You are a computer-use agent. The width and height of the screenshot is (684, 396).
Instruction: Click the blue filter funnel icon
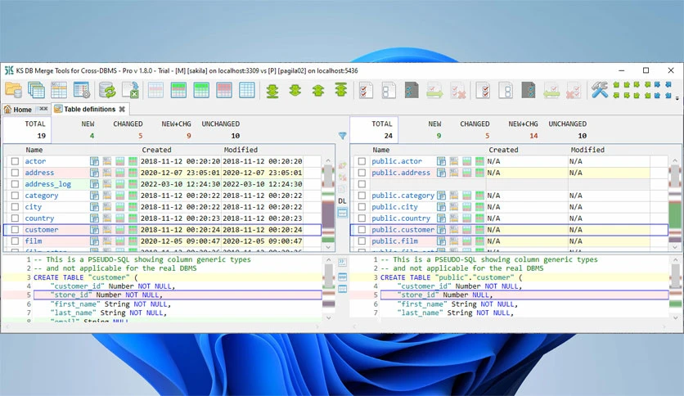click(x=343, y=136)
